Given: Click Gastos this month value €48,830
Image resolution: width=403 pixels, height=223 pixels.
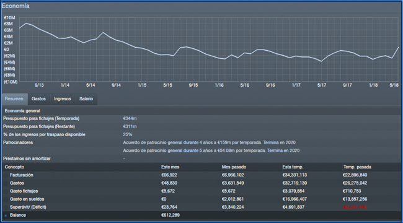Looking at the screenshot, I should tap(169, 183).
